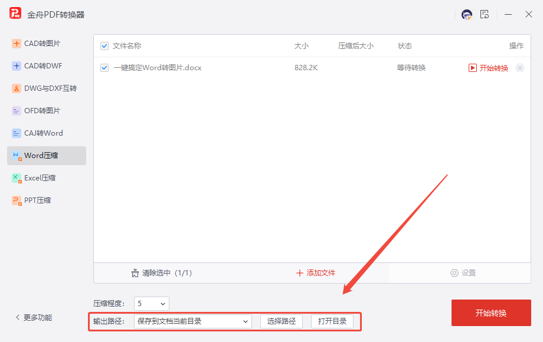Close the 金舟PDF转换器 window

(528, 14)
